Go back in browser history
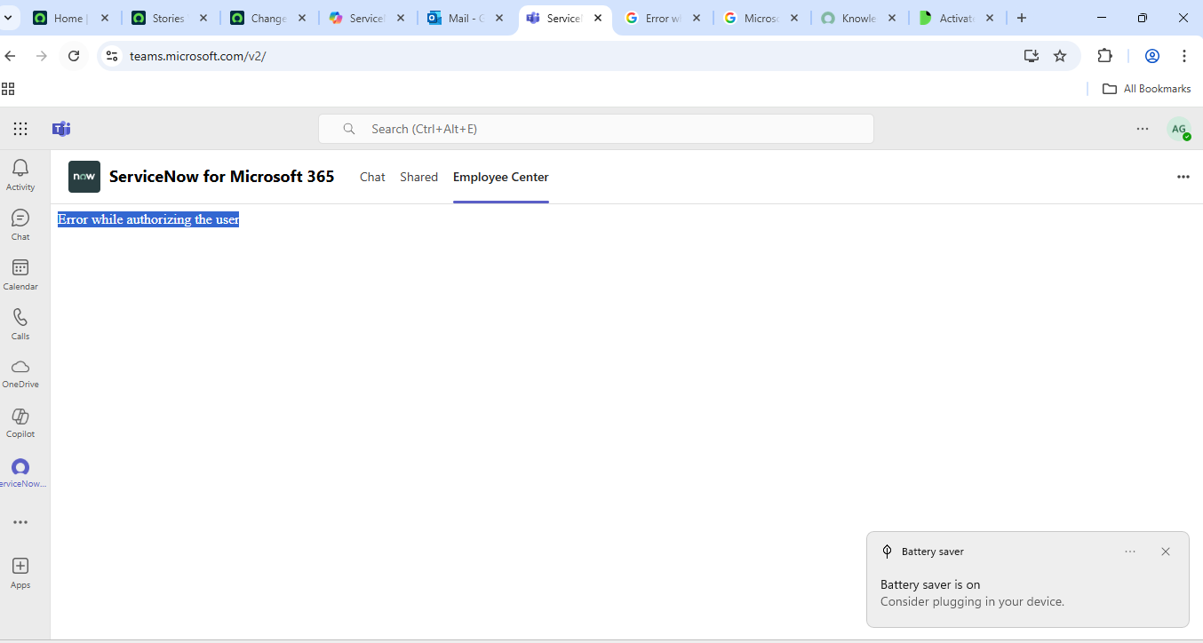 (x=10, y=56)
